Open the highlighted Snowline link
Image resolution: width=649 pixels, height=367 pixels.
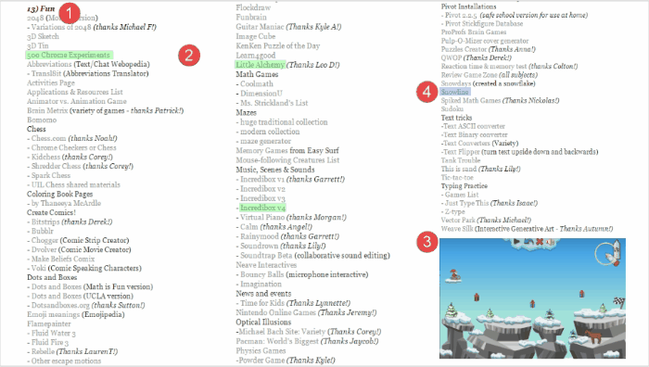click(x=455, y=92)
